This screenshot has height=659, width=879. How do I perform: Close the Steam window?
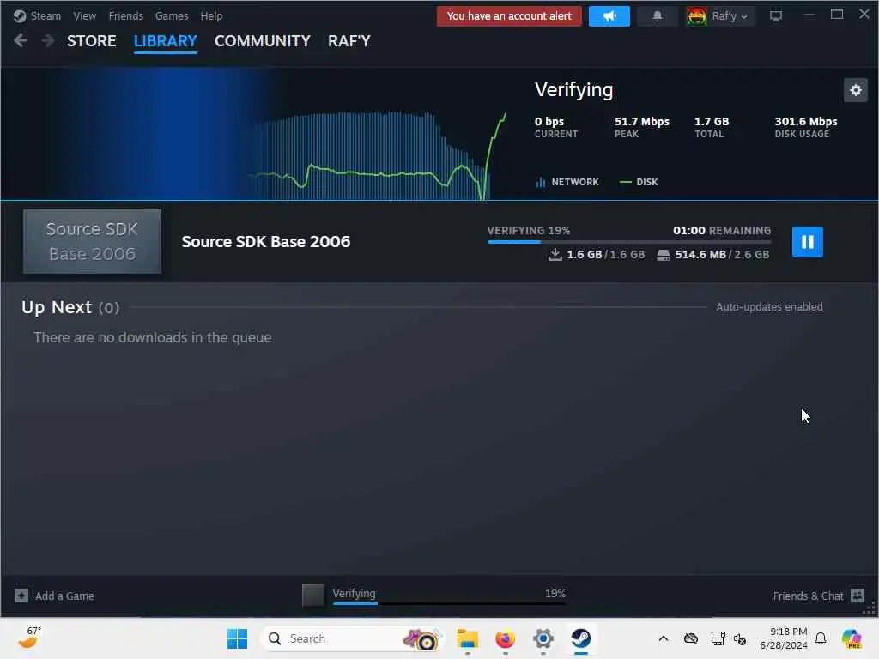click(864, 15)
